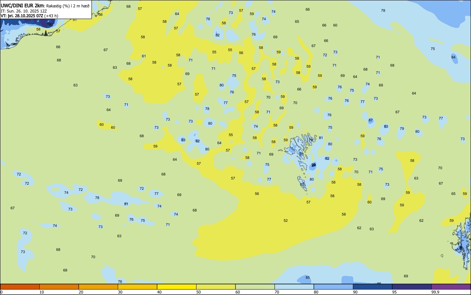Click the "95" legend tick label
Image resolution: width=471 pixels, height=295 pixels.
click(394, 292)
